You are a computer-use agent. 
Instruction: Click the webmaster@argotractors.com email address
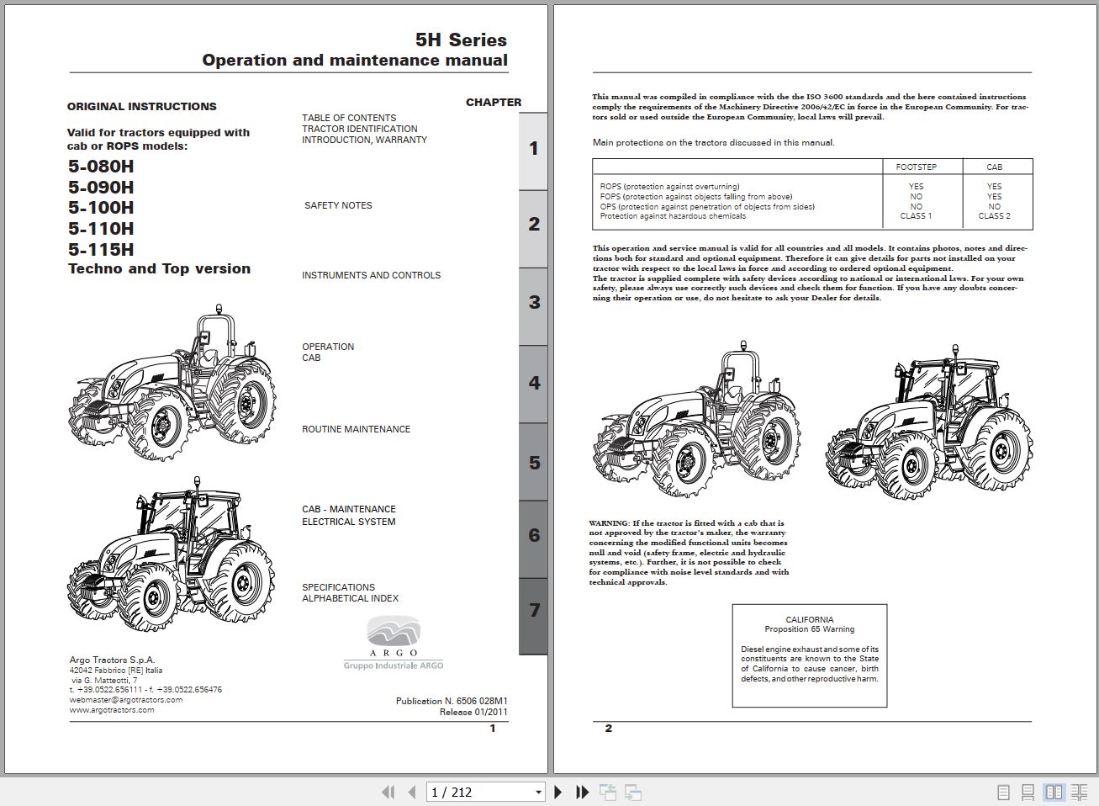124,699
